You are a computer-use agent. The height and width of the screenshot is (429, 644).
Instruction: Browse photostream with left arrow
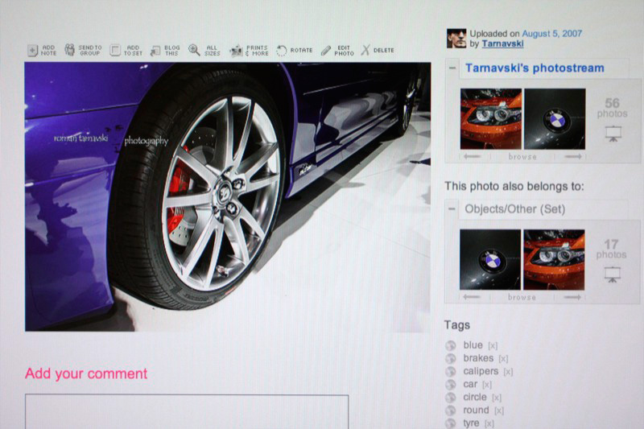pos(472,156)
